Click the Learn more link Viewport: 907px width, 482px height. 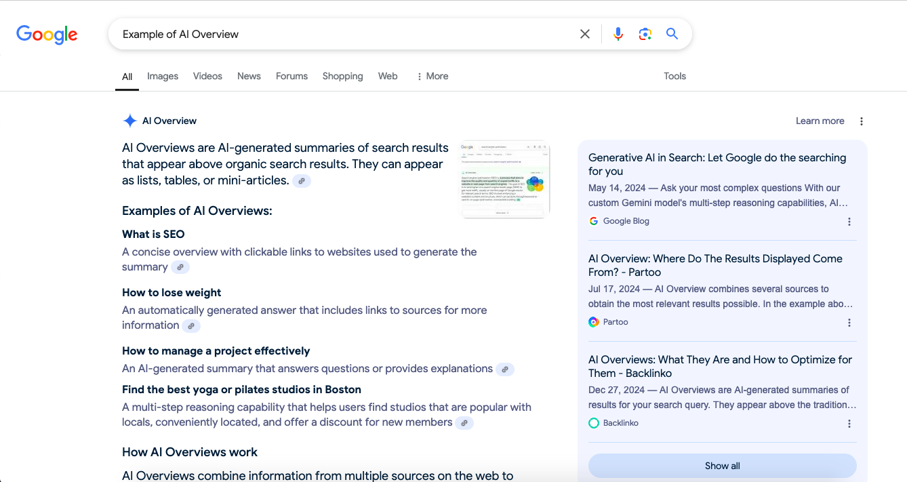tap(820, 121)
